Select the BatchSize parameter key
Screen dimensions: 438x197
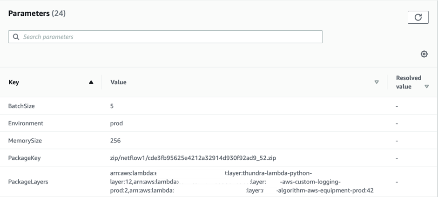21,106
